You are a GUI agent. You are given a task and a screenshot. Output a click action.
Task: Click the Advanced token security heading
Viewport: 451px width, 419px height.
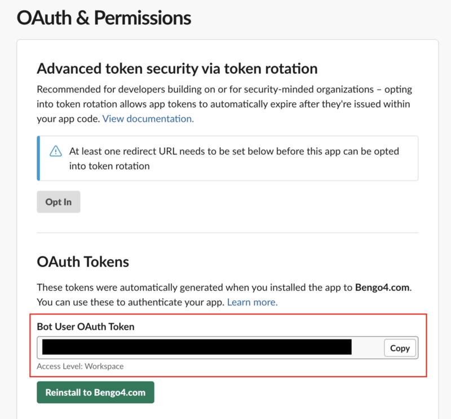pos(177,69)
